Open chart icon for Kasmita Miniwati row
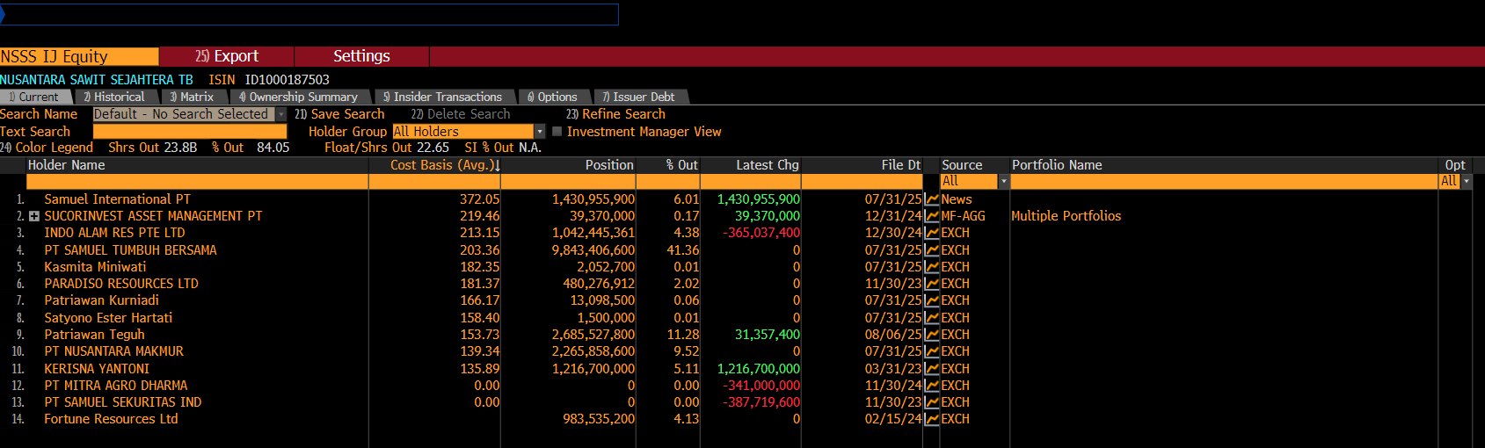 [932, 267]
